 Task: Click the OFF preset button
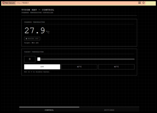pyautogui.click(x=42, y=67)
